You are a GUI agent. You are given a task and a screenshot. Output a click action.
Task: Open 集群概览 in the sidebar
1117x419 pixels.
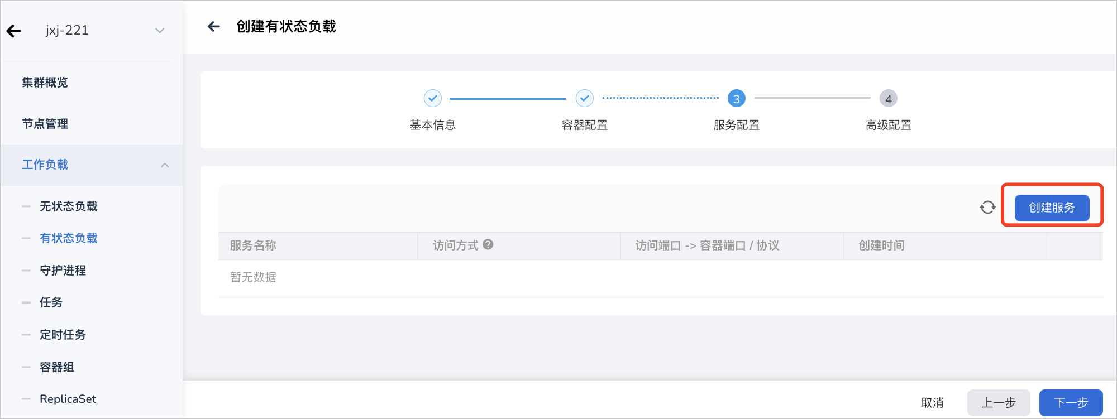pos(45,83)
